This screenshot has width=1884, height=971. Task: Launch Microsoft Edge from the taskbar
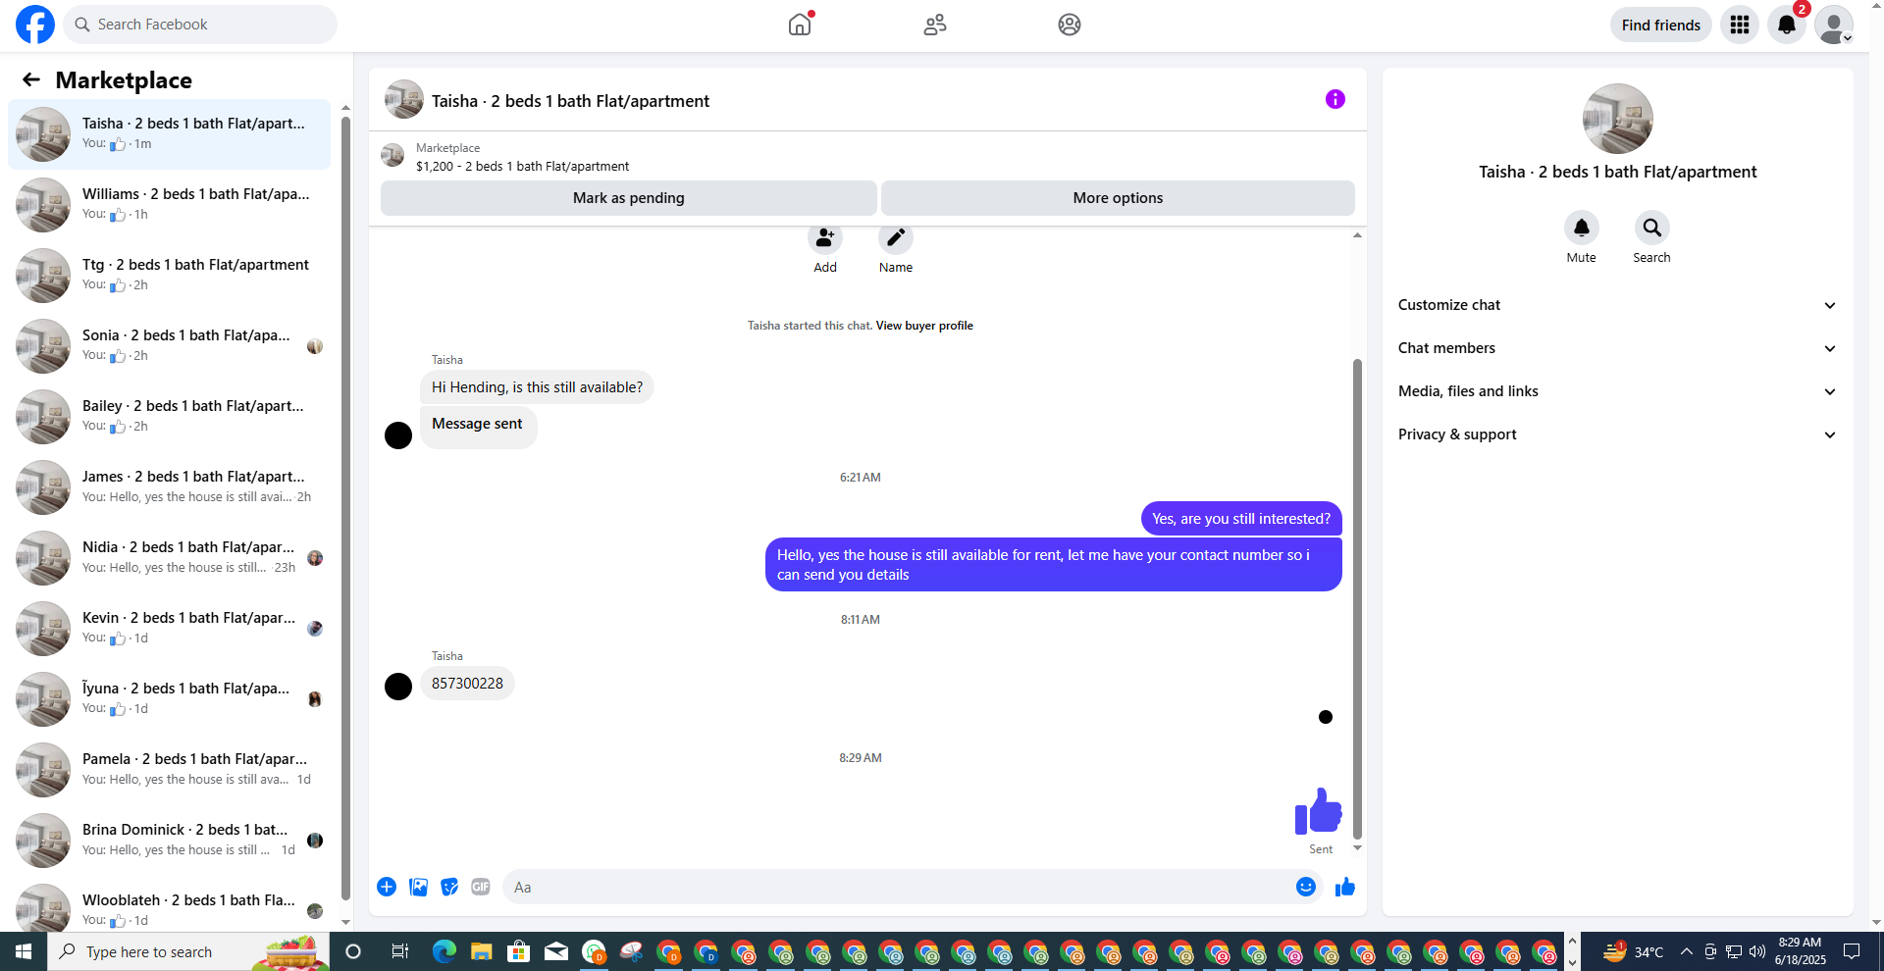445,951
